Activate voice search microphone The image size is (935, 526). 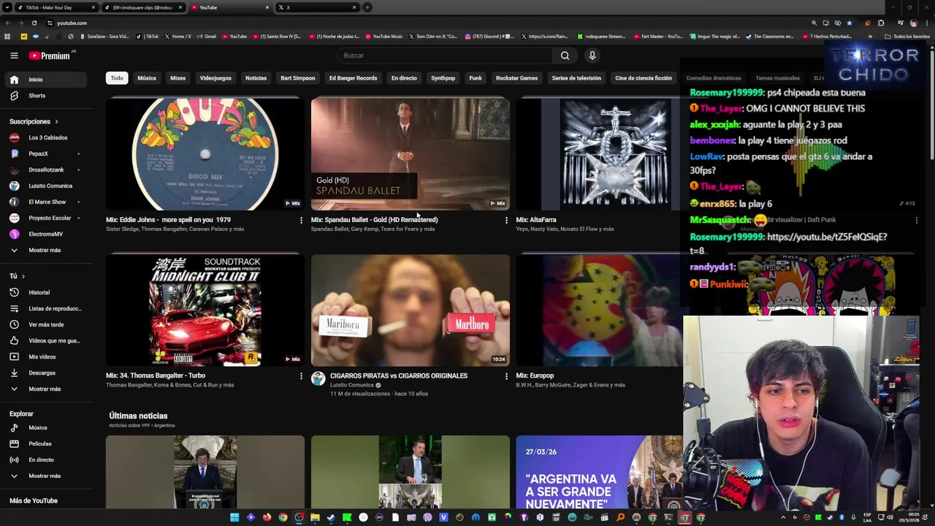pos(592,56)
